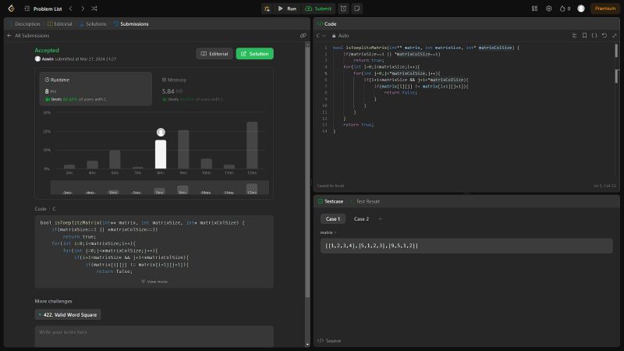Open the sticky notes icon
This screenshot has height=351, width=624.
click(357, 9)
